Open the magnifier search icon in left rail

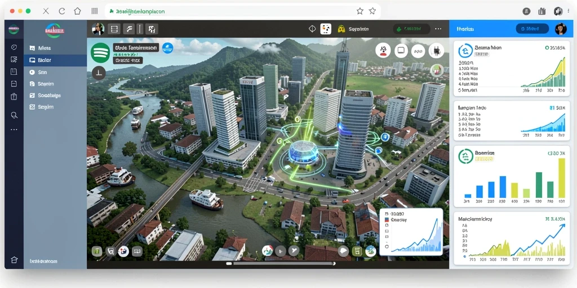[14, 115]
